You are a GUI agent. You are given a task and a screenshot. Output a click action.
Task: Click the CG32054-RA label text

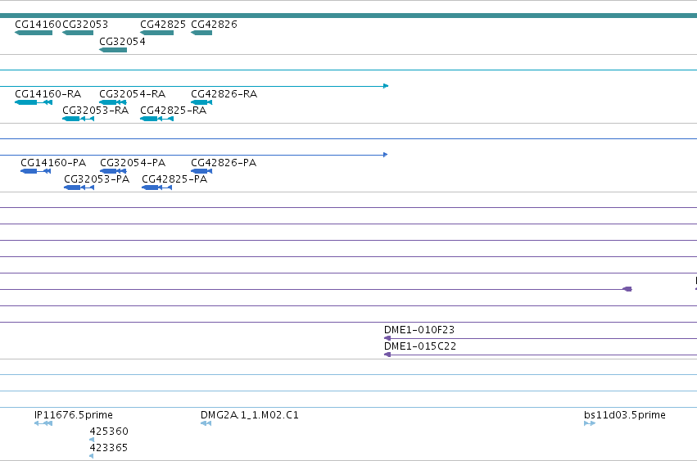pyautogui.click(x=133, y=94)
